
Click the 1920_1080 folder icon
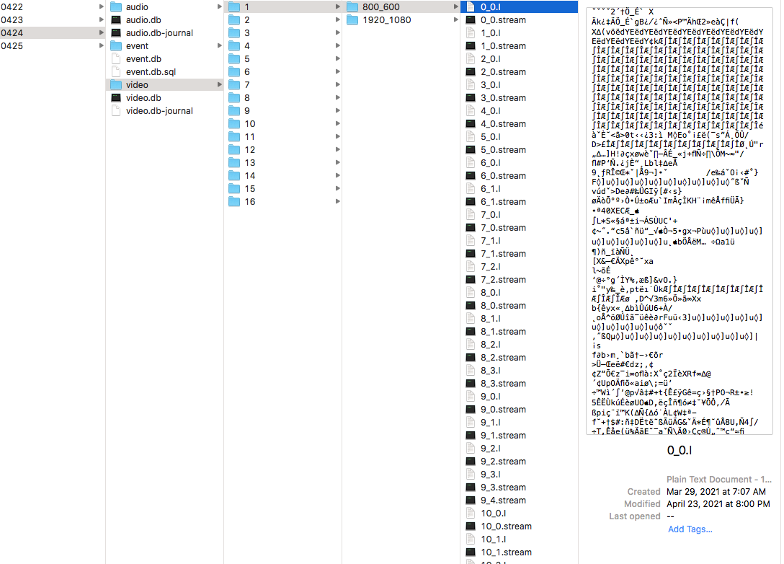352,20
